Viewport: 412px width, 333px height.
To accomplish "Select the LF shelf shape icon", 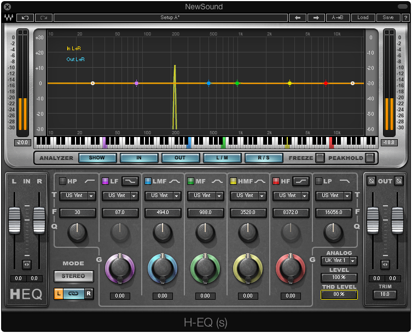I will (x=130, y=181).
